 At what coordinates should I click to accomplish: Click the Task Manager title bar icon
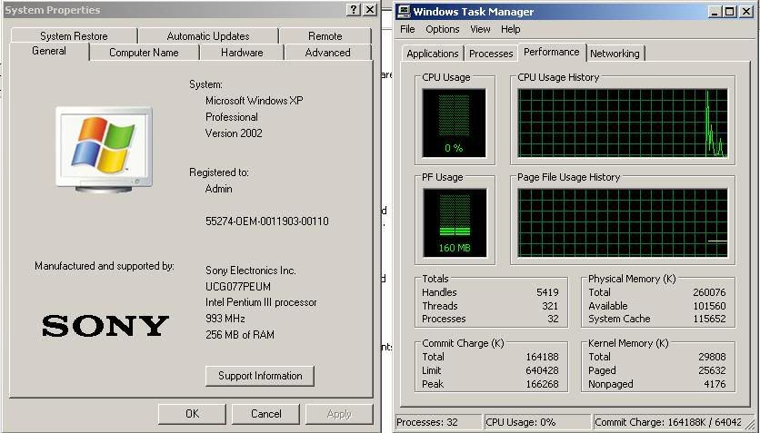[403, 12]
